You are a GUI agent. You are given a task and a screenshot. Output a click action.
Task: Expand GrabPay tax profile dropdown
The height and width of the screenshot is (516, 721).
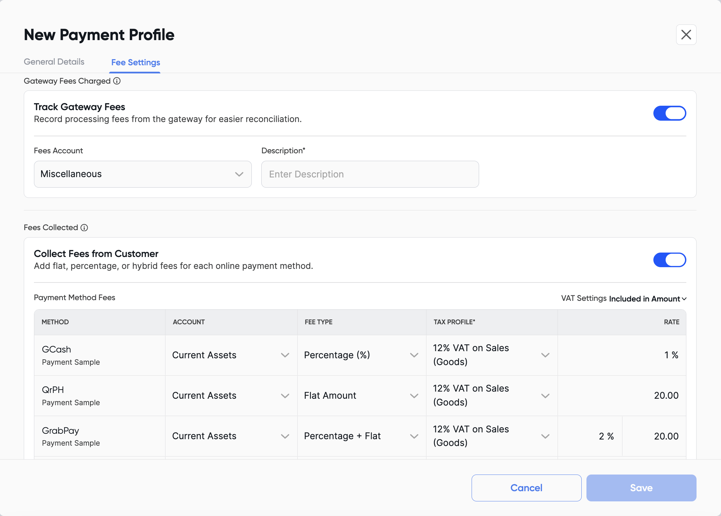491,436
